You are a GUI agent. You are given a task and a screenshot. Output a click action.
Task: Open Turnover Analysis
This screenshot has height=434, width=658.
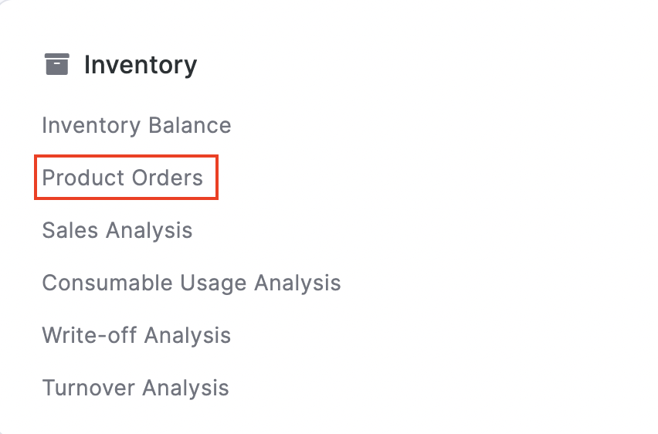point(135,387)
